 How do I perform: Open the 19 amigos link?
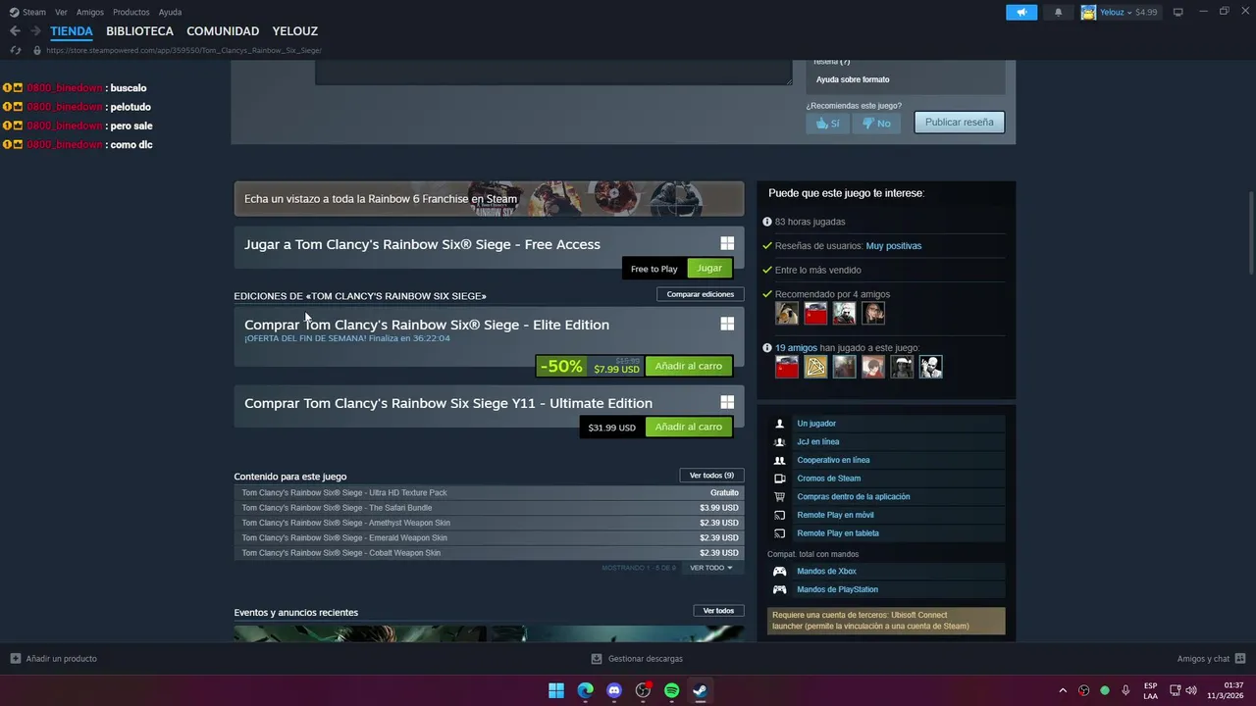click(x=796, y=348)
